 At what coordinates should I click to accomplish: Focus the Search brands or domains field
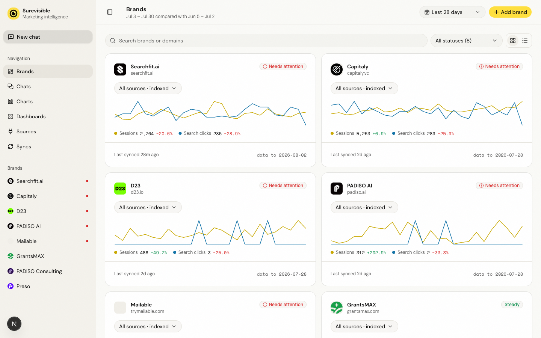coord(266,41)
